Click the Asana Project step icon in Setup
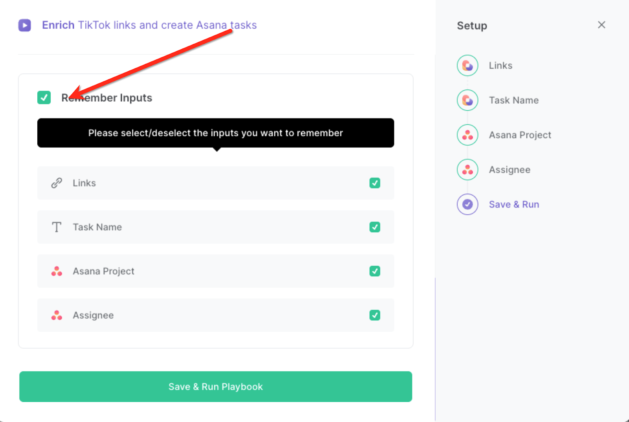The width and height of the screenshot is (629, 422). pyautogui.click(x=467, y=135)
